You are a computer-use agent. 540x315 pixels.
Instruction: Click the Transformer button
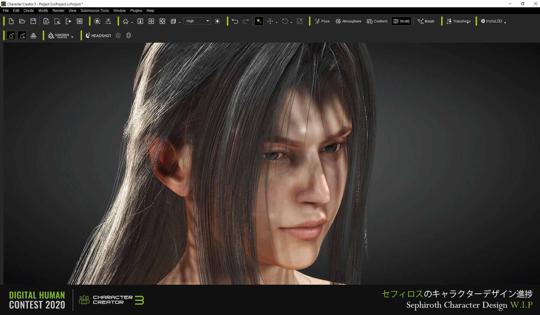click(x=458, y=21)
